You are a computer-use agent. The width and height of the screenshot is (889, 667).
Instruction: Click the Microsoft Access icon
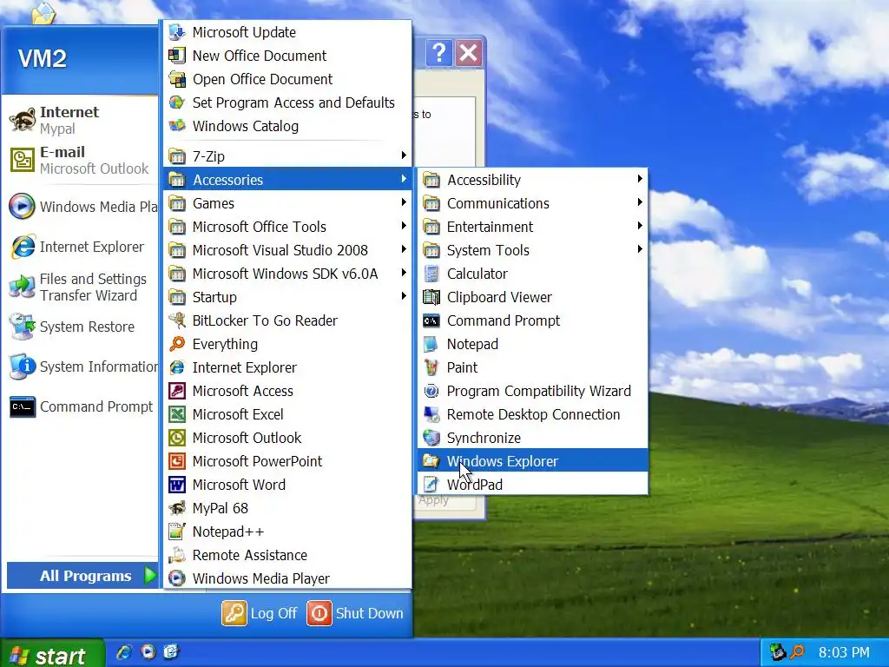177,391
